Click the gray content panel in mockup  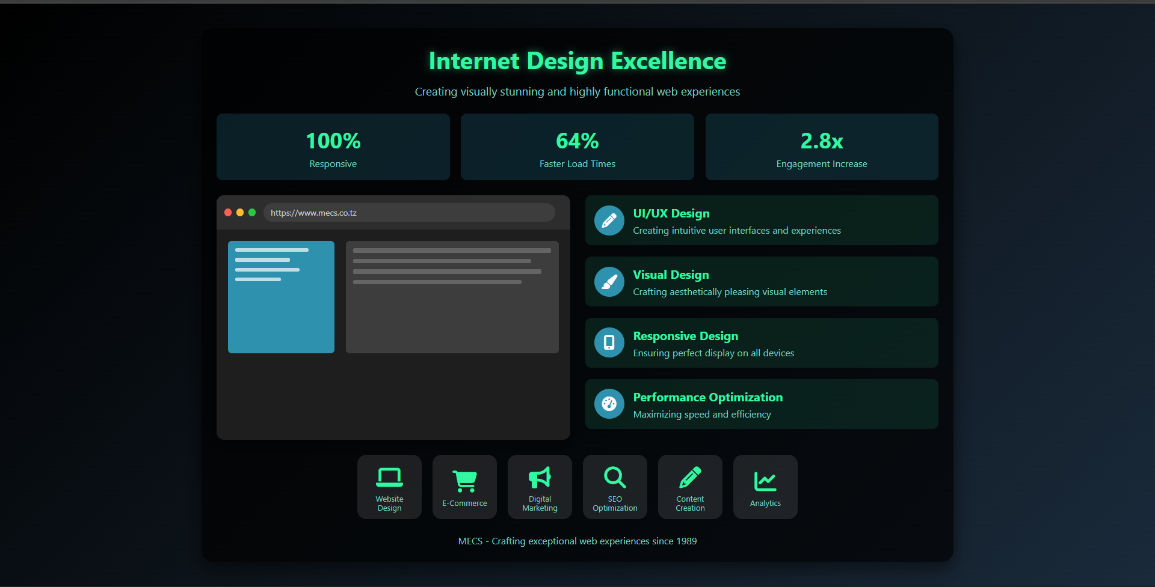(452, 318)
